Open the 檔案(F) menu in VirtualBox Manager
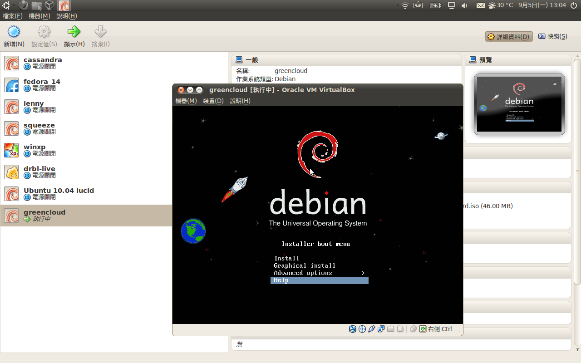 [x=13, y=16]
